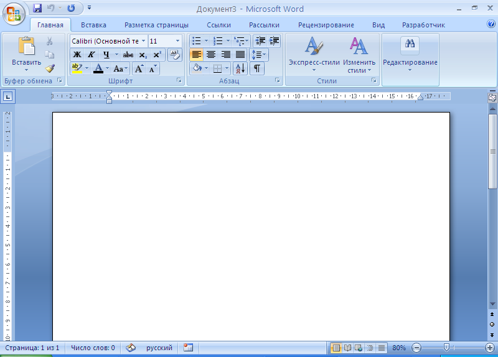Paste using the clipboard icon
Screen dimensions: 498x357
point(26,46)
